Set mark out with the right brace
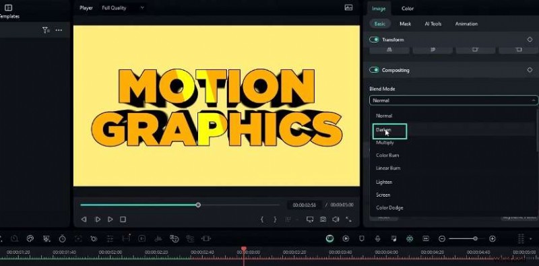The width and height of the screenshot is (539, 266). point(275,220)
